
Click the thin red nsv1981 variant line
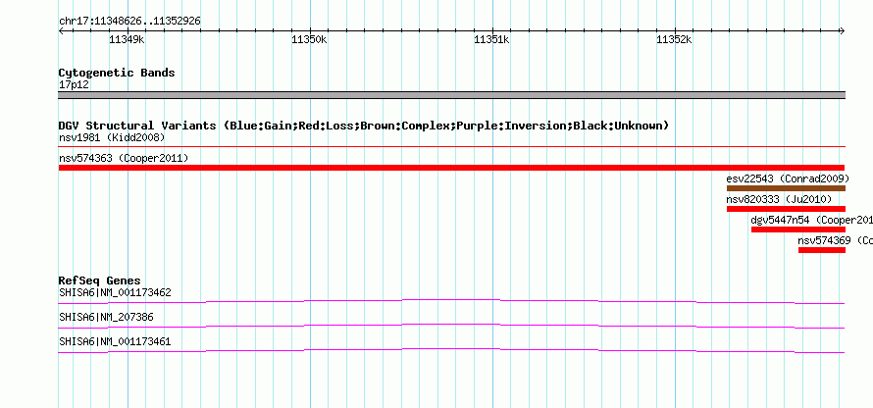[x=451, y=147]
